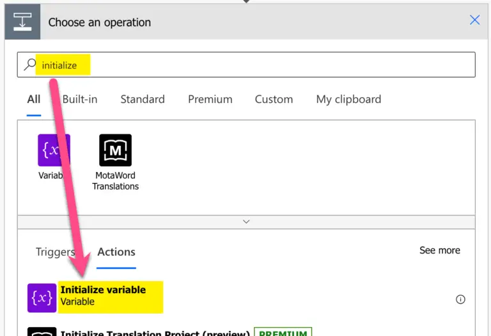Open info icon for Initialize variable
Viewport: 491px width, 336px height.
pos(460,299)
